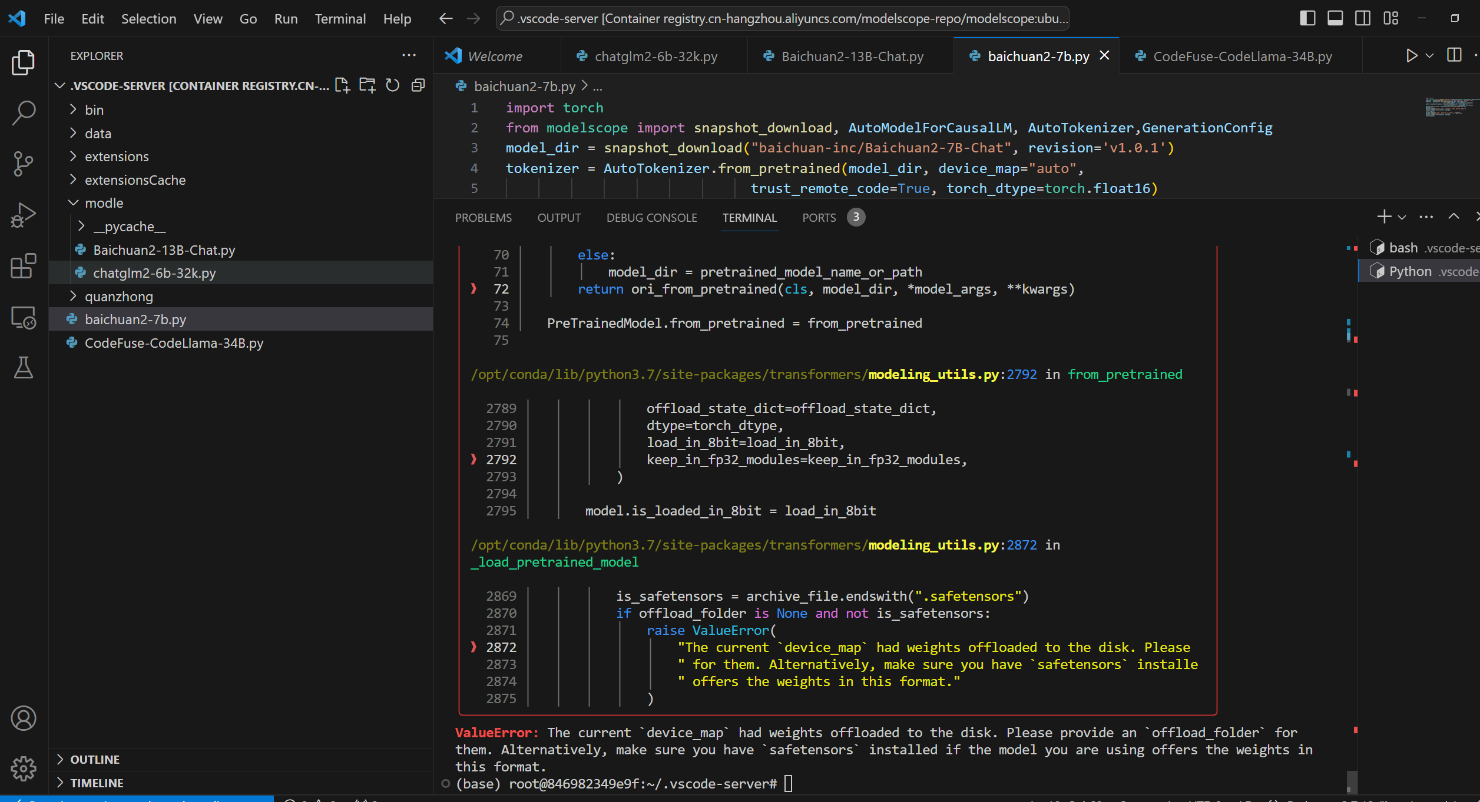Viewport: 1480px width, 802px height.
Task: Open the Search view
Action: point(24,112)
